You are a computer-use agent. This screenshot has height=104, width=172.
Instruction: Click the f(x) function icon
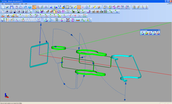(x=83, y=20)
